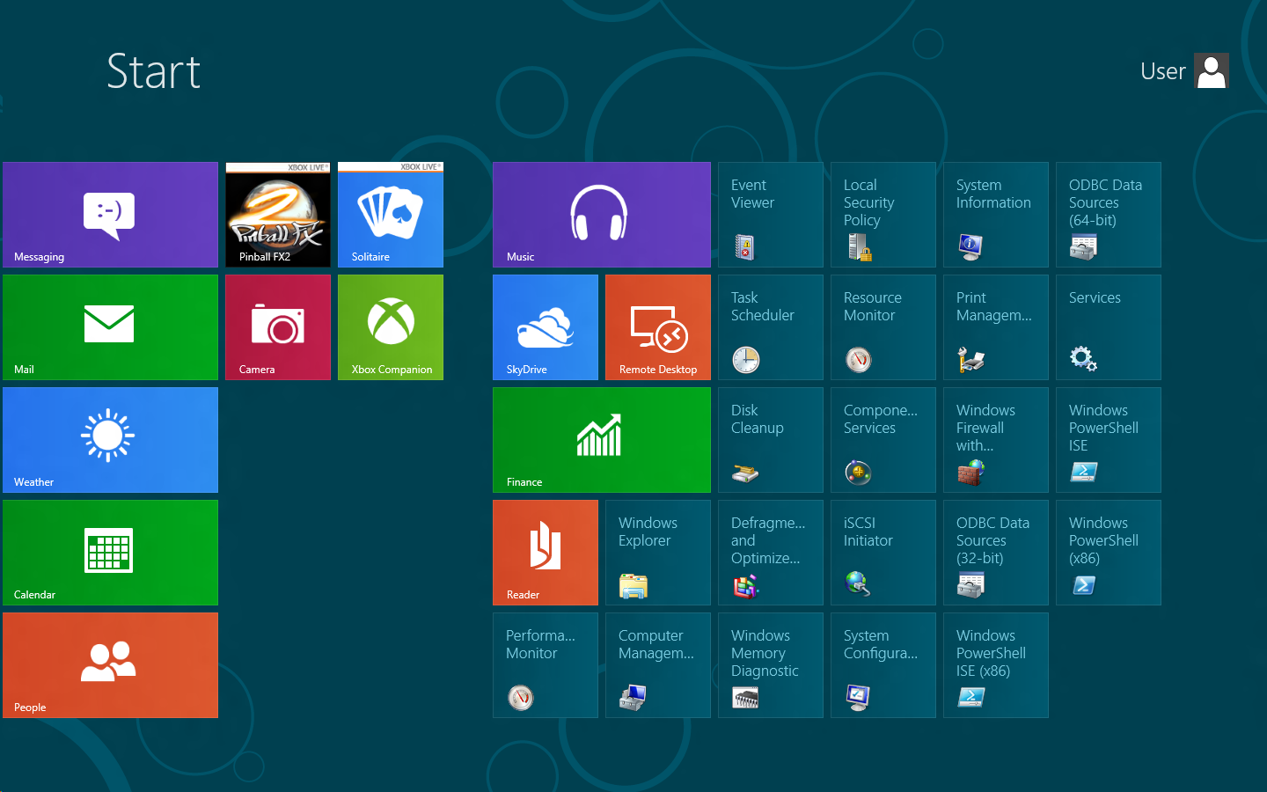Launch Windows Memory Diagnostic tile
Image resolution: width=1267 pixels, height=792 pixels.
(x=771, y=665)
